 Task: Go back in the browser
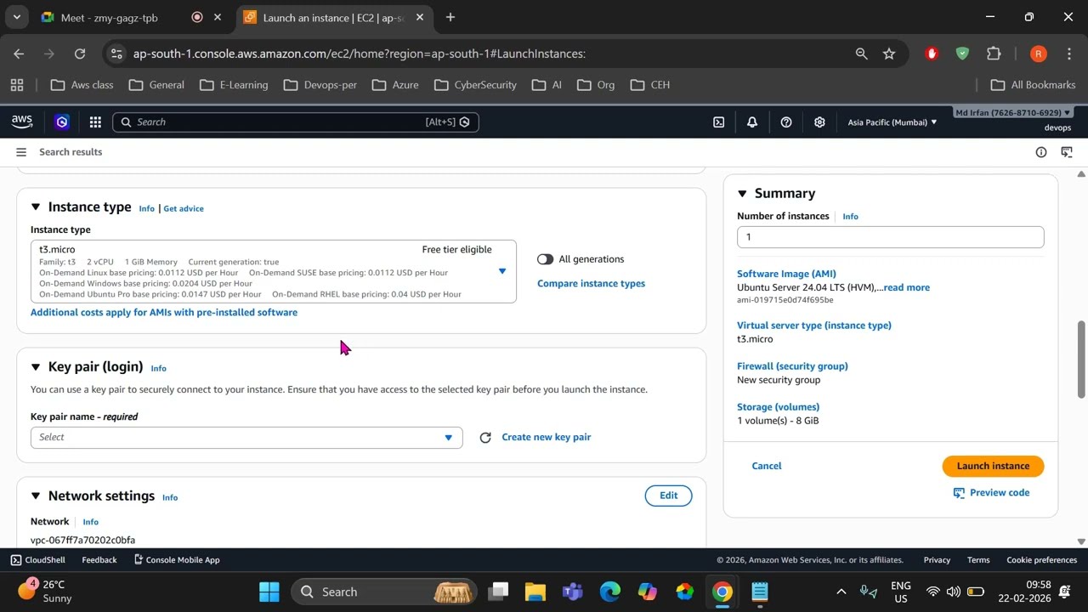[x=19, y=54]
